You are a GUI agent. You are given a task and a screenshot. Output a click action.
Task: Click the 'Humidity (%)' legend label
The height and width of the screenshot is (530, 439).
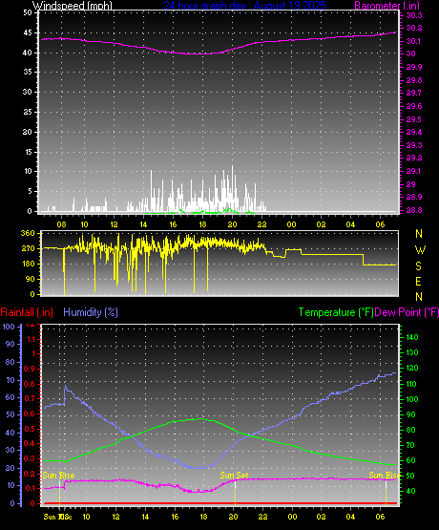(x=91, y=312)
